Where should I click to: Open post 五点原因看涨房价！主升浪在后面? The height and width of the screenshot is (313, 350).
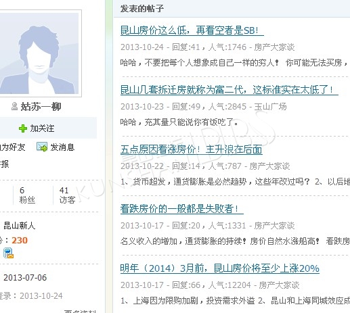[192, 149]
